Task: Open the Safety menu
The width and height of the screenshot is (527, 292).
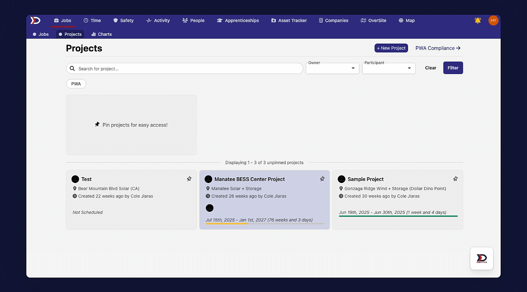Action: (x=124, y=20)
